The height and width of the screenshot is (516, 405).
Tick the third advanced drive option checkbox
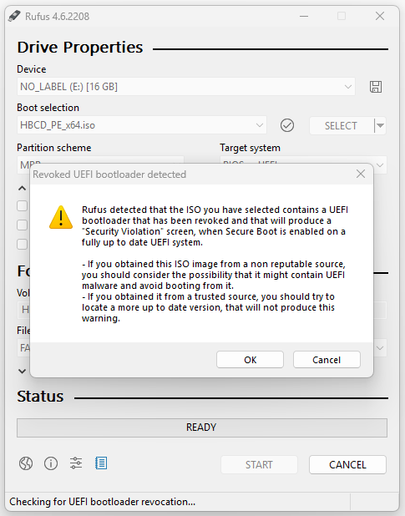point(22,244)
